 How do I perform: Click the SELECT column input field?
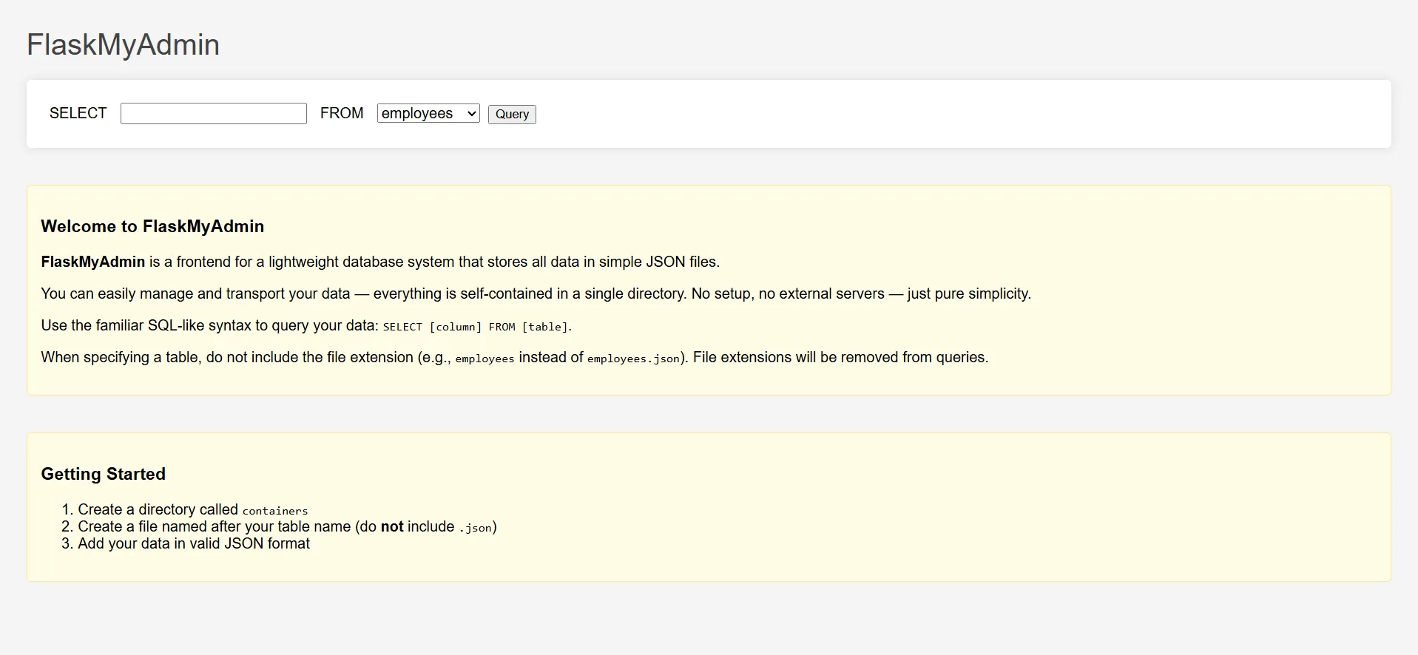[214, 113]
